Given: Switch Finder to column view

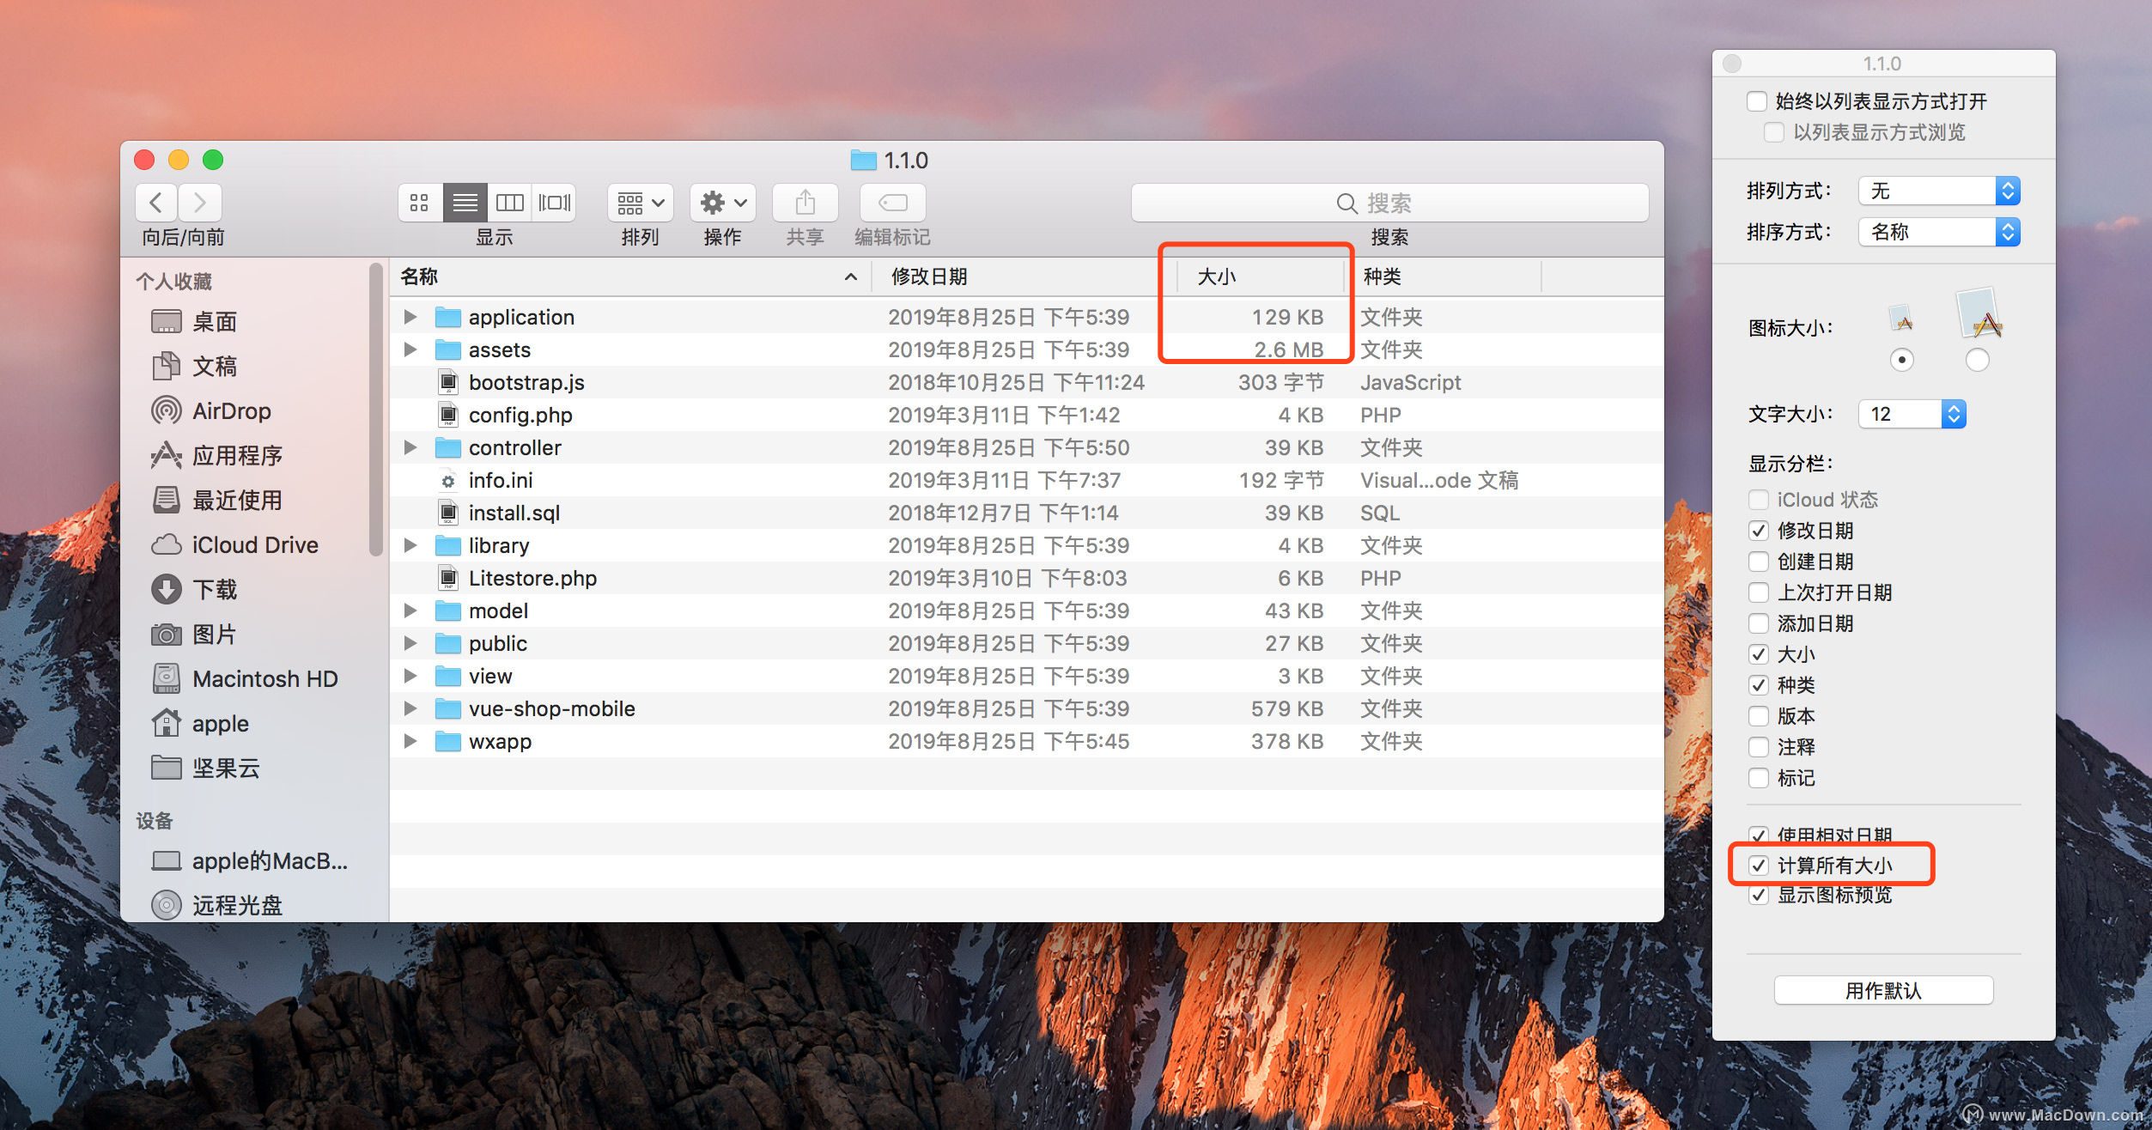Looking at the screenshot, I should (x=509, y=203).
